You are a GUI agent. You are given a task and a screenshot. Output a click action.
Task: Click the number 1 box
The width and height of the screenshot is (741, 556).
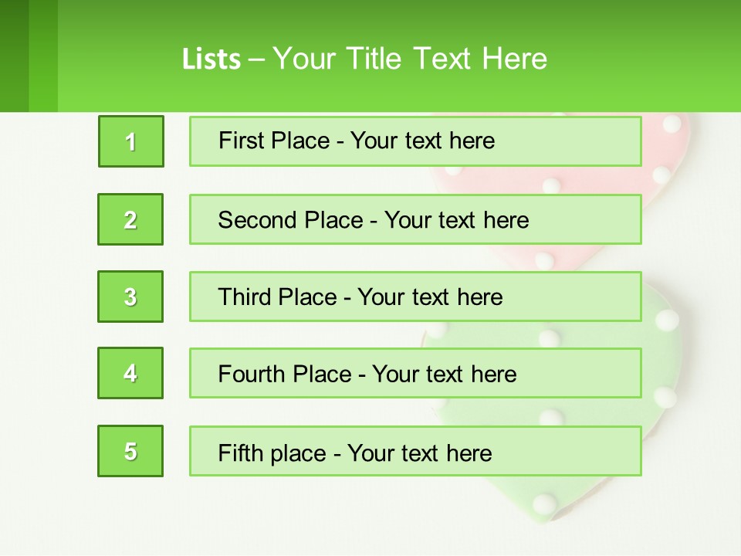pyautogui.click(x=131, y=141)
